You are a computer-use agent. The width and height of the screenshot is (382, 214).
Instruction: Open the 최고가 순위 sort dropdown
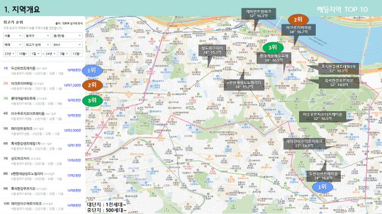point(38,45)
